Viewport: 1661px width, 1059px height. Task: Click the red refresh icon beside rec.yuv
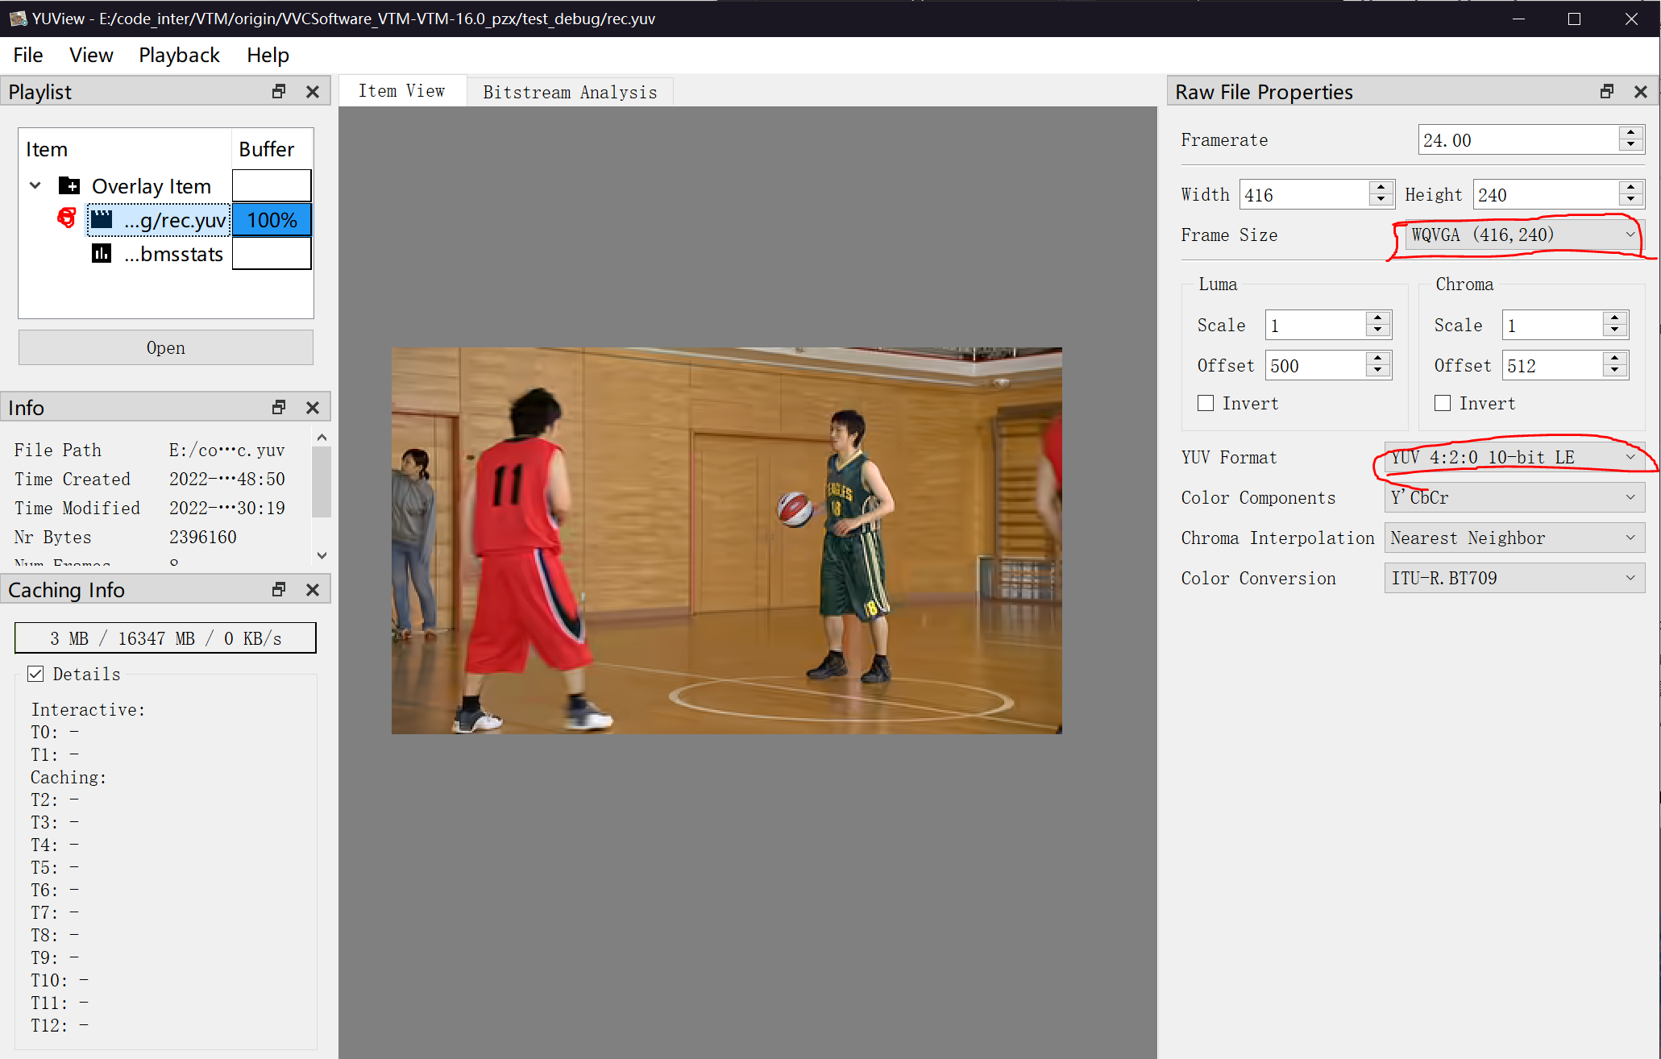coord(67,218)
